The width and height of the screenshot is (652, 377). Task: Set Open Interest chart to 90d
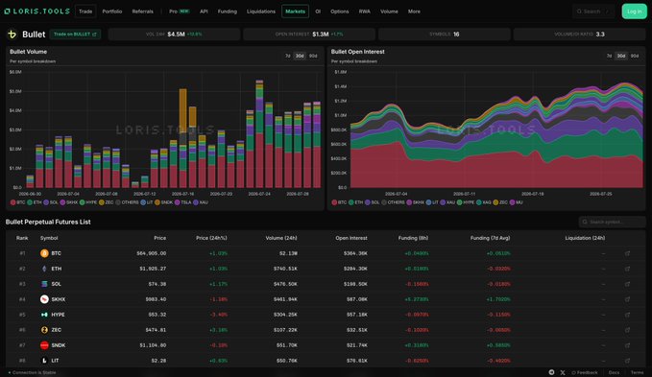pos(635,56)
